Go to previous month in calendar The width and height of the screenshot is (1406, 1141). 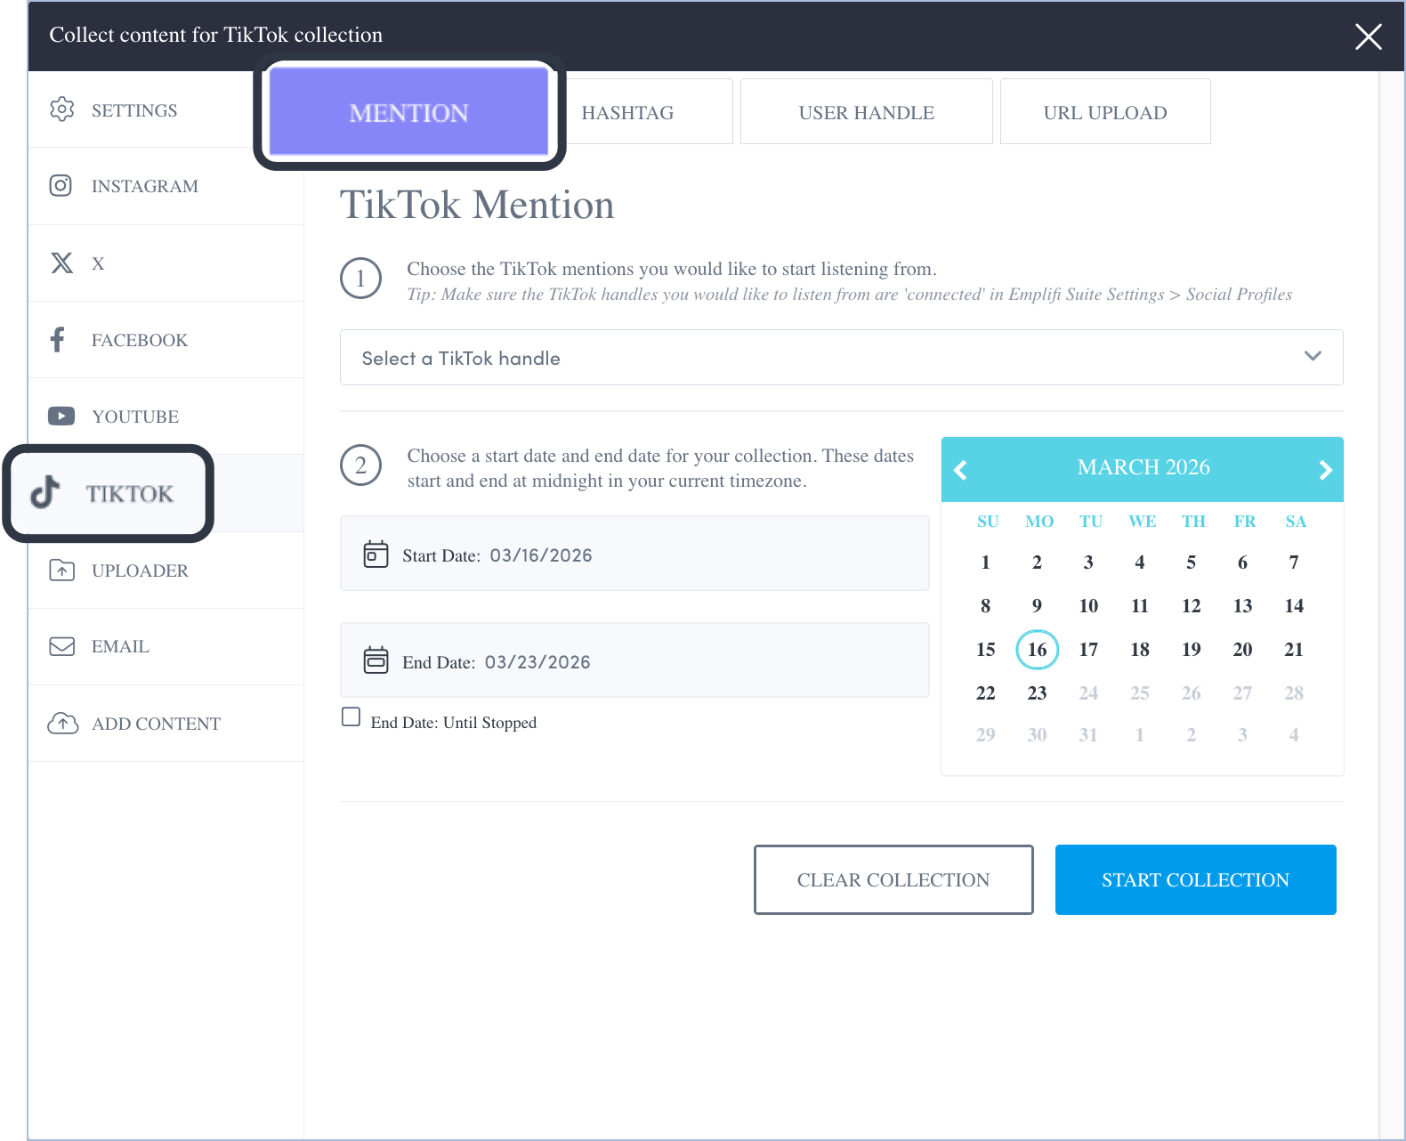click(960, 470)
